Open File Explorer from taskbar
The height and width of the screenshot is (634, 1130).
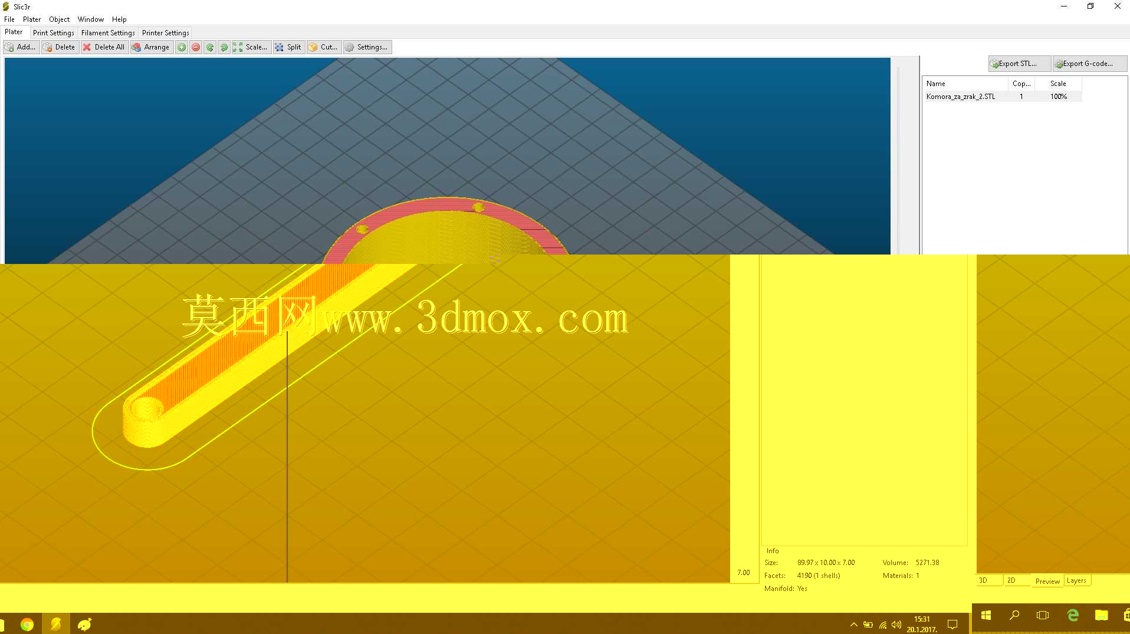point(1101,615)
